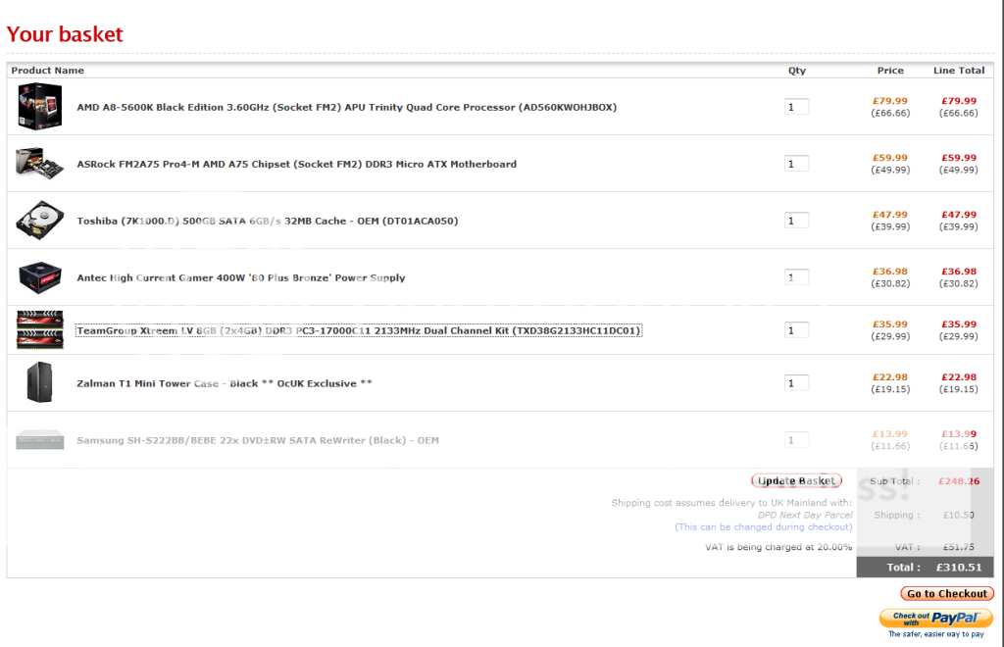1004x647 pixels.
Task: Click the ASRock motherboard product image
Action: 39,164
